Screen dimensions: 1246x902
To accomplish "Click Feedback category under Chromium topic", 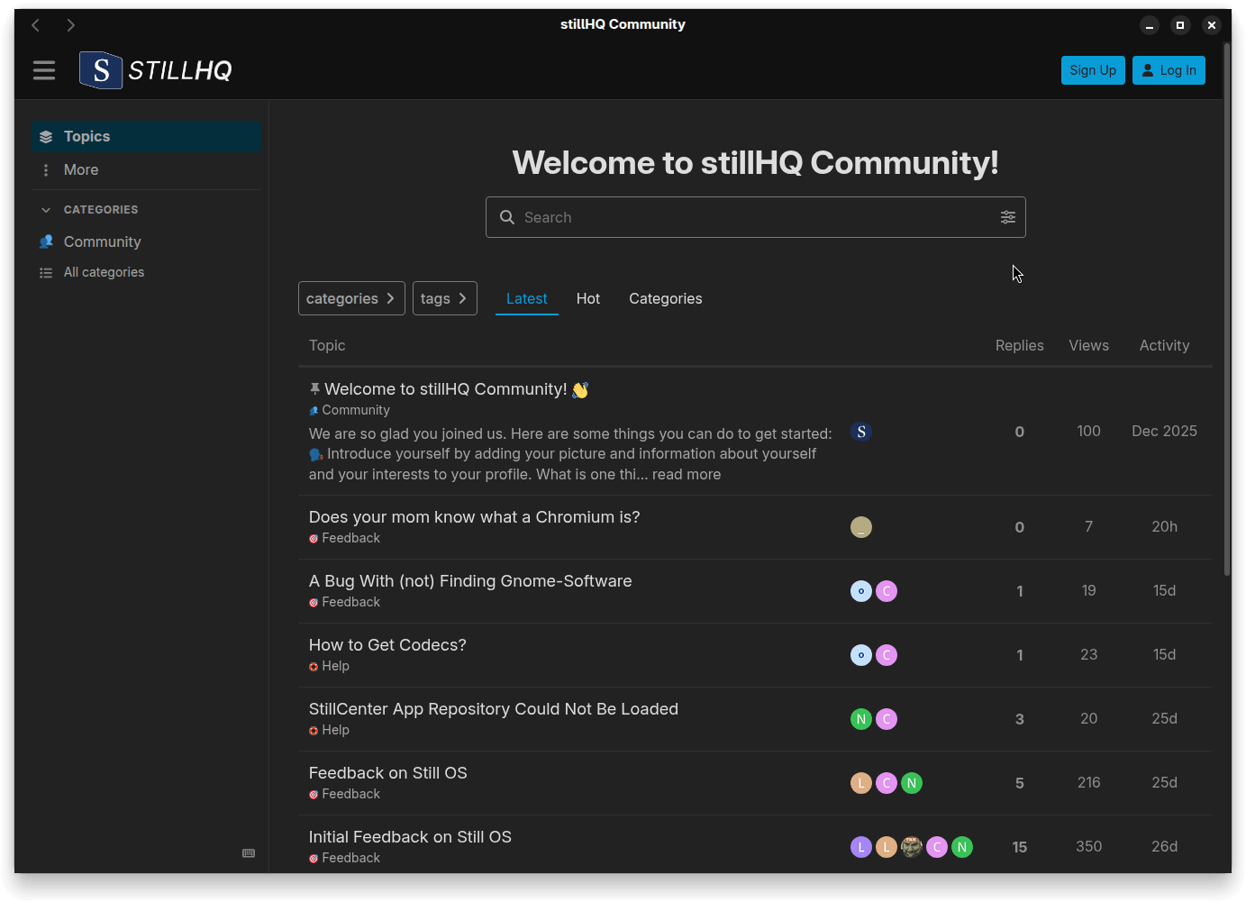I will click(x=345, y=538).
